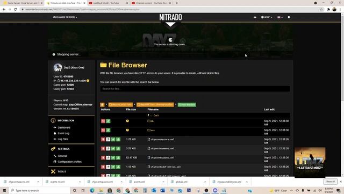Delete the cfglimitsdefinition.xml file
Screen dimensions: 344x194
(103, 167)
